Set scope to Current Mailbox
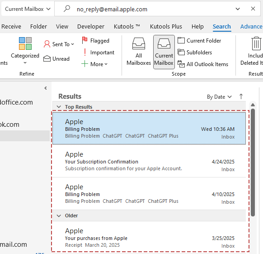 point(164,52)
